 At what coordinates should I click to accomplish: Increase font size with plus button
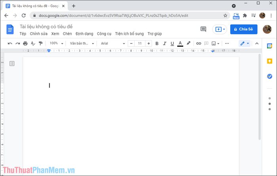148,44
